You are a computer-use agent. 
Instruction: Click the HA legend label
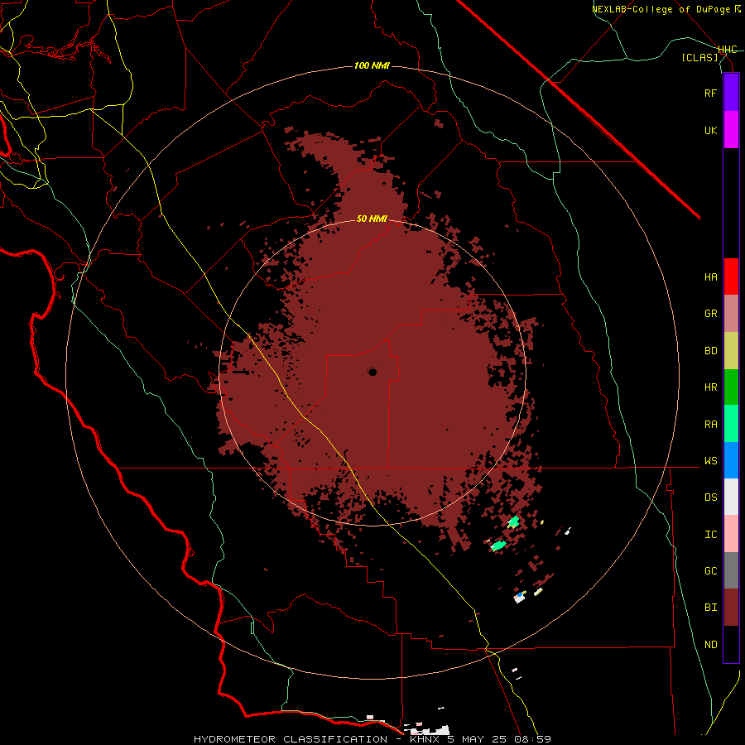click(710, 276)
